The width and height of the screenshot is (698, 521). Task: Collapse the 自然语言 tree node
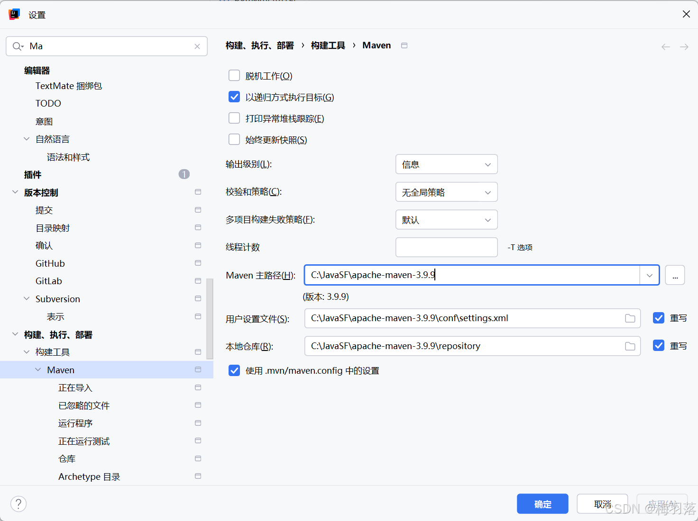tap(27, 139)
